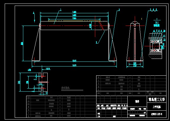Click part balloon number 2
170x121 pixels.
119,10
